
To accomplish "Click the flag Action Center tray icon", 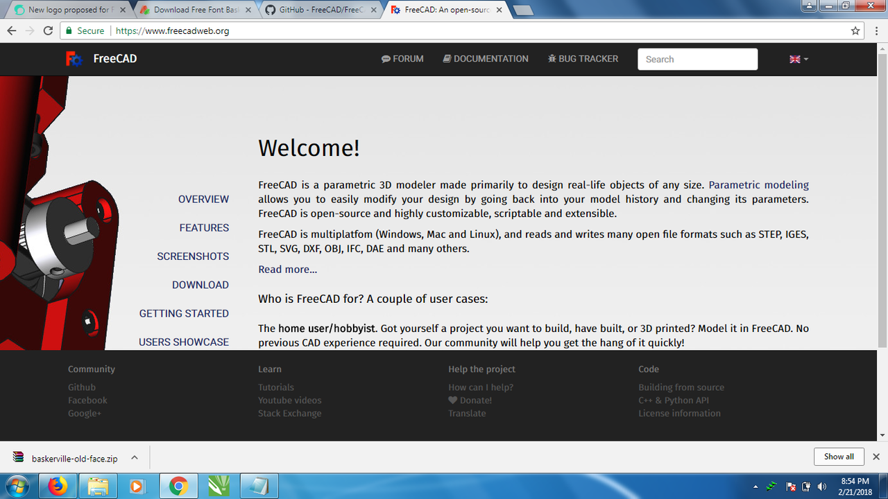I will pyautogui.click(x=791, y=487).
